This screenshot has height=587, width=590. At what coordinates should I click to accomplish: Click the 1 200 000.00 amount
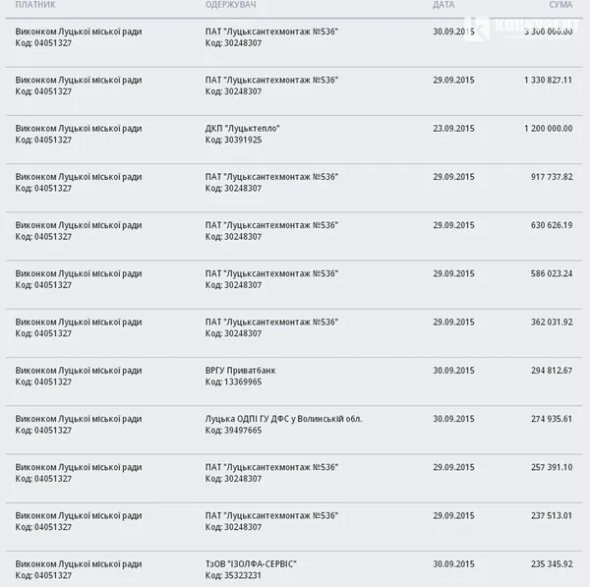548,129
